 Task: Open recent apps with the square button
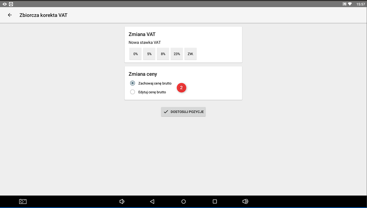[215, 201]
